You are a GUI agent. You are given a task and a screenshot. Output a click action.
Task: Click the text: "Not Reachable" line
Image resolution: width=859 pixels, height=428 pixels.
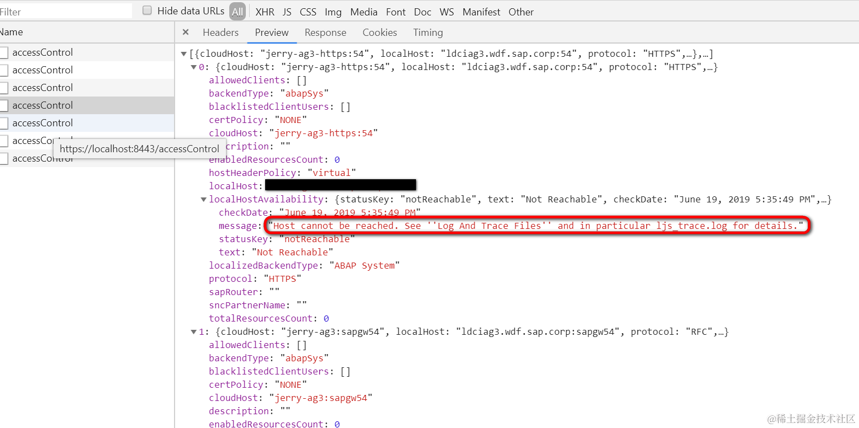point(276,252)
